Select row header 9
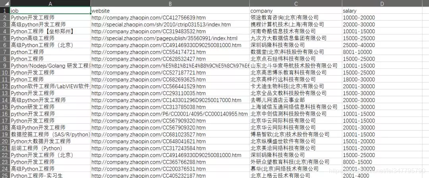This screenshot has height=178, width=429. coord(5,66)
